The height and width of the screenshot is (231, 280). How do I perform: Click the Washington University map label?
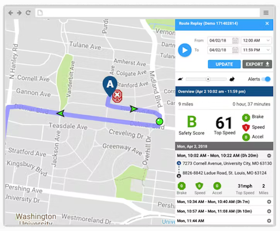(x=36, y=219)
